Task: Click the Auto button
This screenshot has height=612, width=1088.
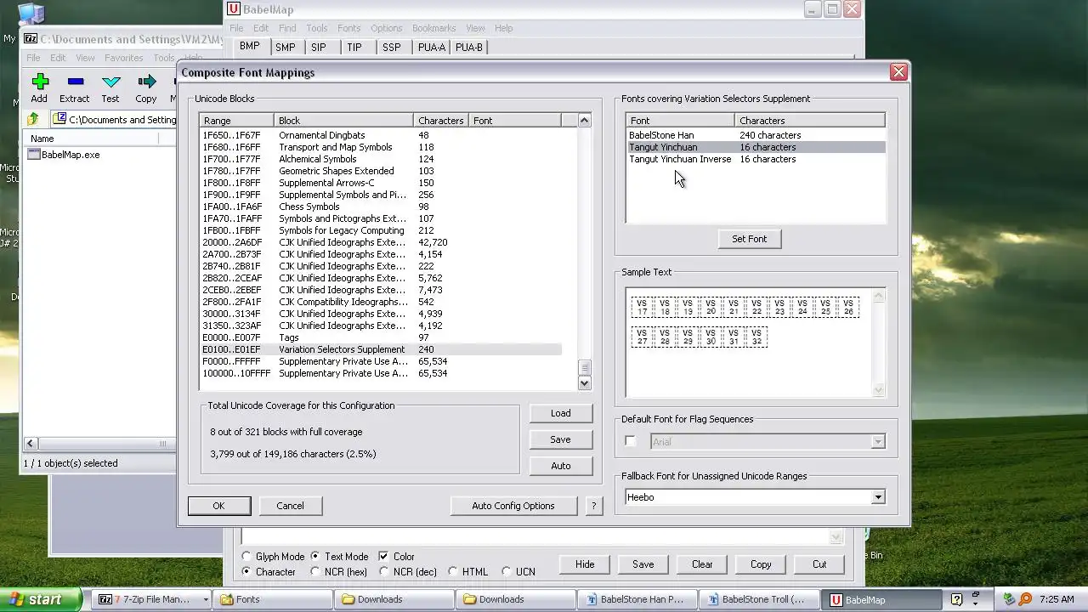Action: click(x=560, y=466)
